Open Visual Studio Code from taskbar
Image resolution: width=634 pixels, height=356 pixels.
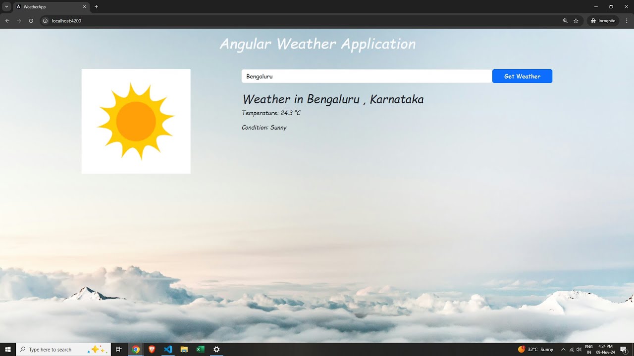click(168, 350)
